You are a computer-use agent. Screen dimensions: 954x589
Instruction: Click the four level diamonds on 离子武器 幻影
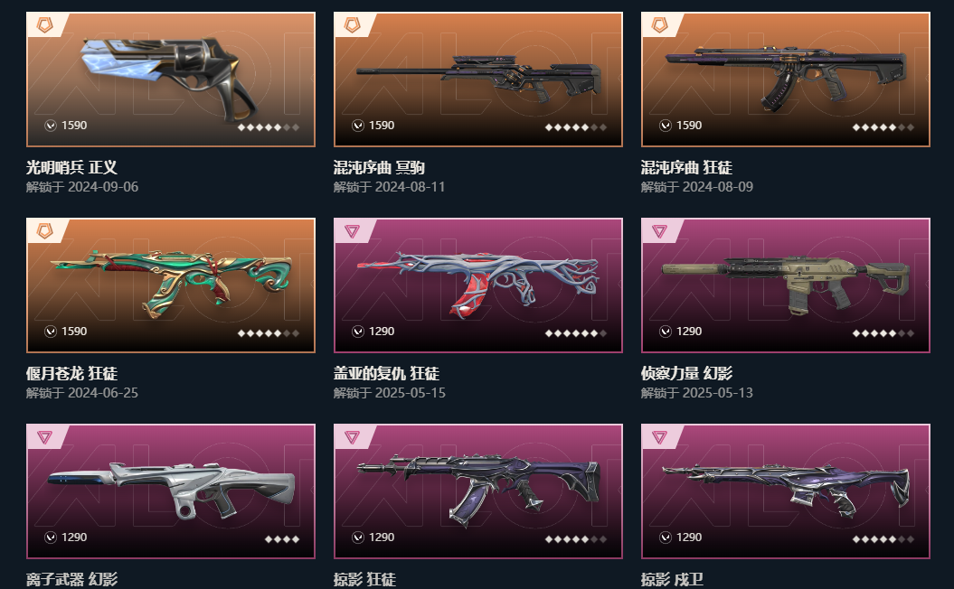[282, 539]
